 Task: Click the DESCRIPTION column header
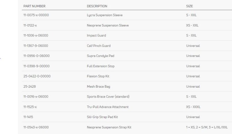click(97, 6)
